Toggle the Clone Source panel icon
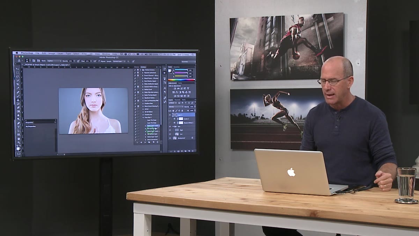This screenshot has width=419, height=236. (x=38, y=61)
